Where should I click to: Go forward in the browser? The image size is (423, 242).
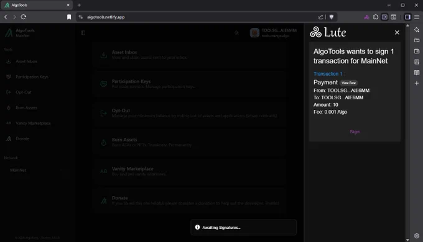[x=14, y=17]
